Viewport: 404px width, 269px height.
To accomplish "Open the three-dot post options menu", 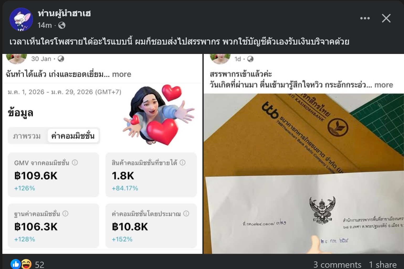I will 365,18.
